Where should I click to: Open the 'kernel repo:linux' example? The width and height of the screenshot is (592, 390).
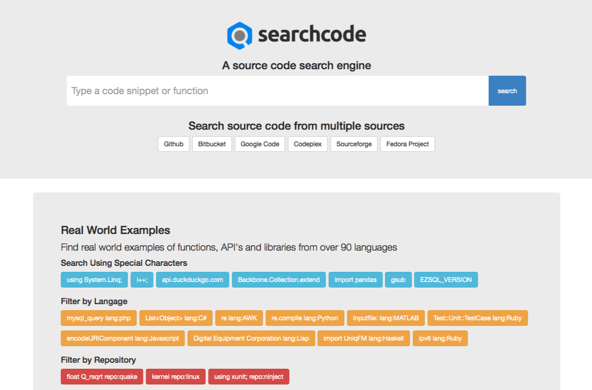tap(176, 377)
